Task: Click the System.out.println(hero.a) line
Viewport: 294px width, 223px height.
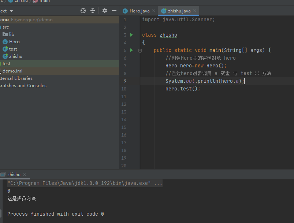Action: tap(205, 81)
